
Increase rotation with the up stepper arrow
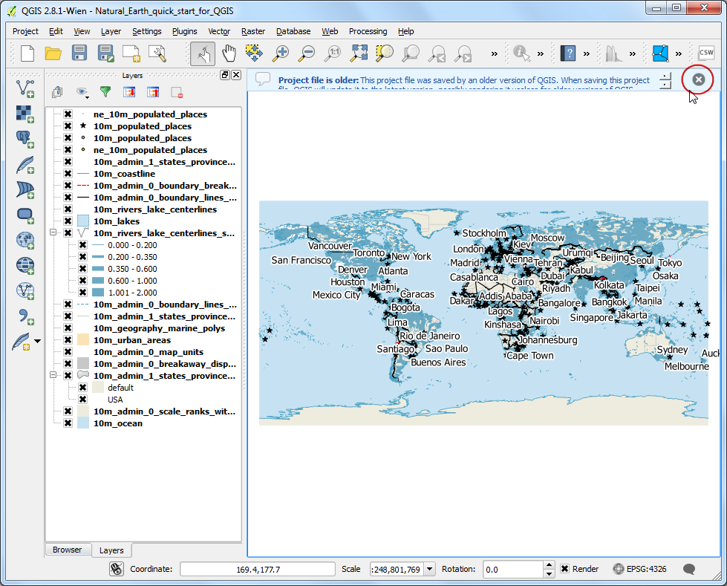point(549,565)
